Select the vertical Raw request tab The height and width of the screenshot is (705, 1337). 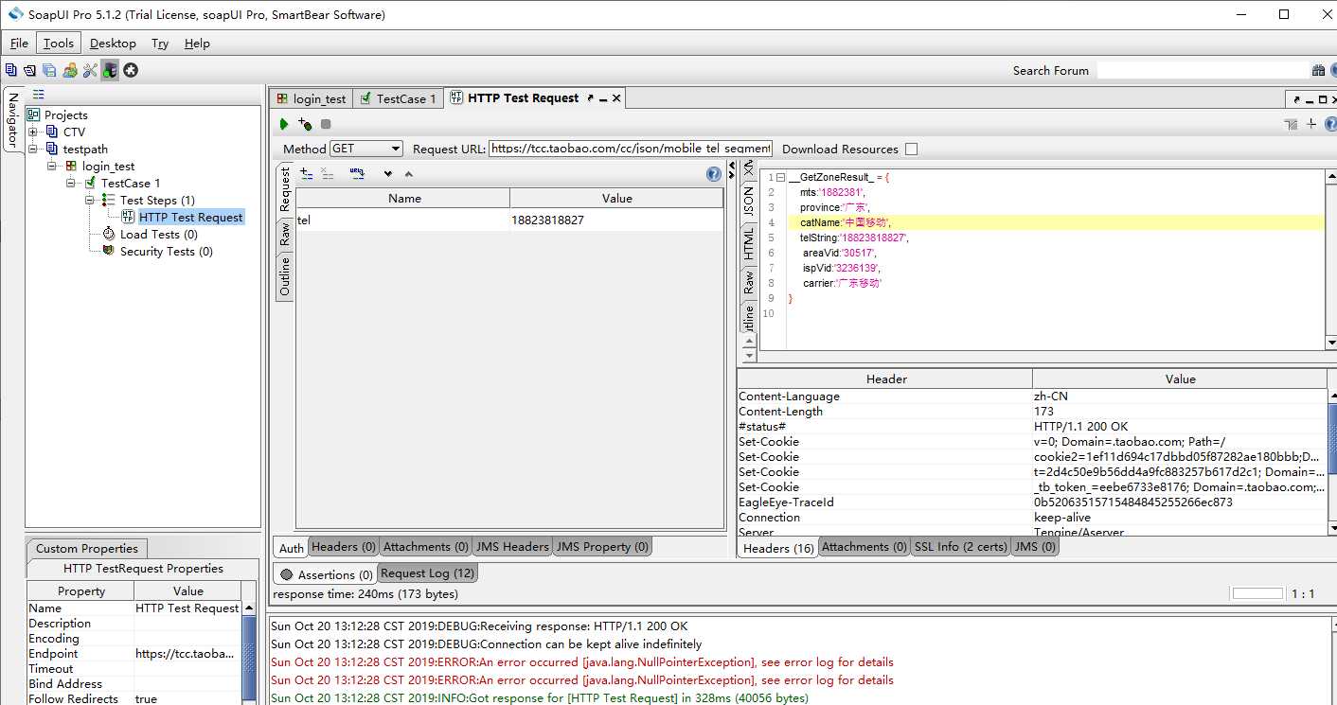pyautogui.click(x=284, y=235)
